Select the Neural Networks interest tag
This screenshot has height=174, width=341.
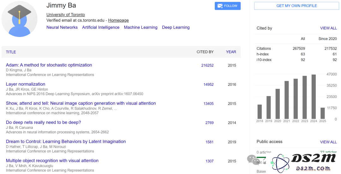click(x=62, y=27)
